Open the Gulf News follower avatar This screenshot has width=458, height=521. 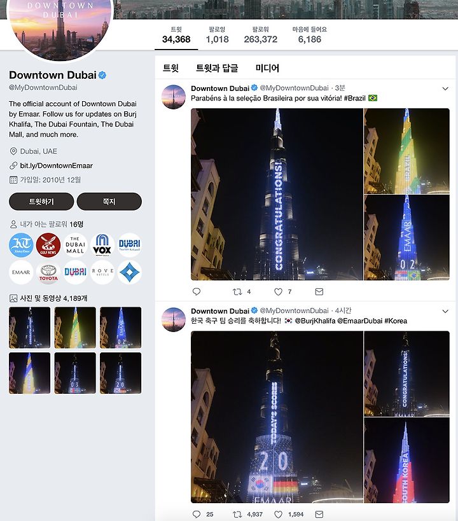48,245
